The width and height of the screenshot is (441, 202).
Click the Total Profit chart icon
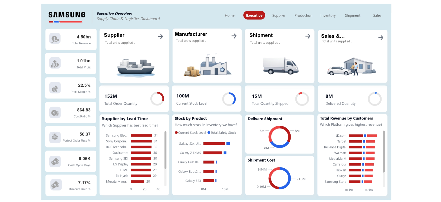point(55,63)
